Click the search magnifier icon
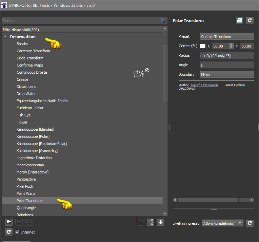Viewport: 259px width, 242px height. pos(163,20)
